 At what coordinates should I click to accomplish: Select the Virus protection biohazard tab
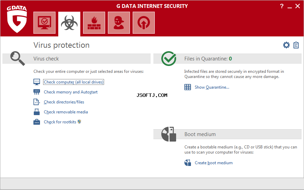[x=69, y=24]
